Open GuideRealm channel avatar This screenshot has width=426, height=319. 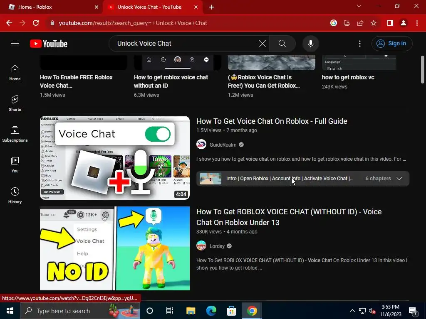click(x=201, y=145)
